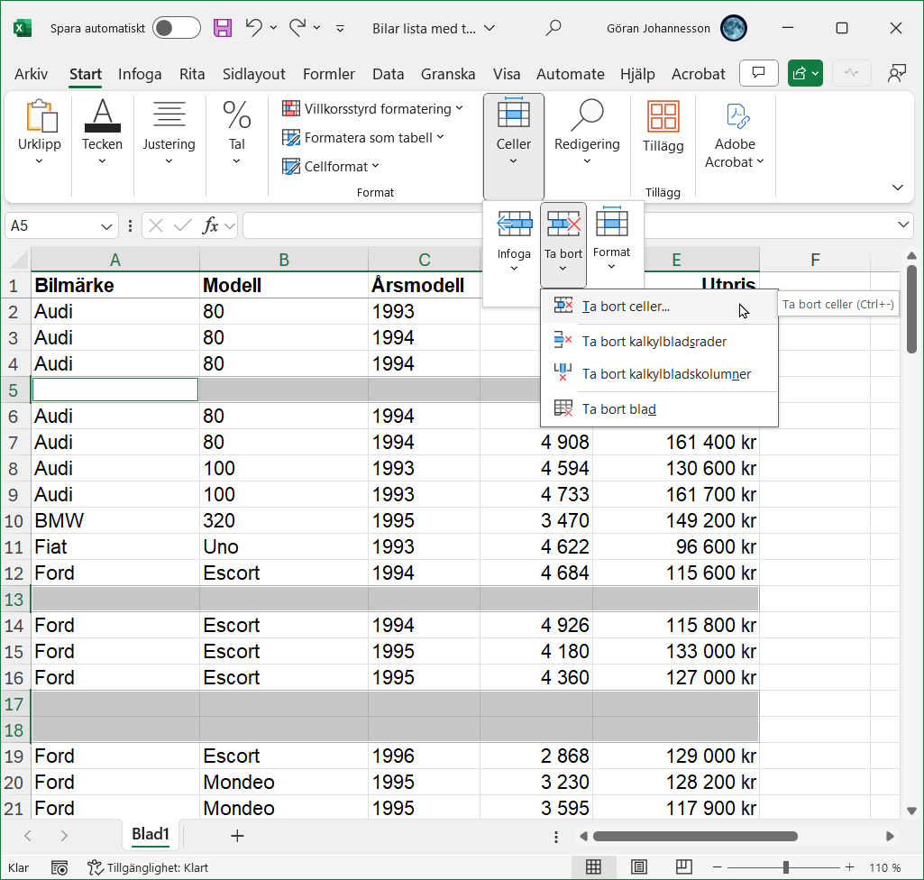This screenshot has height=880, width=924.
Task: Click the Urklipp clipboard icon
Action: tap(40, 117)
